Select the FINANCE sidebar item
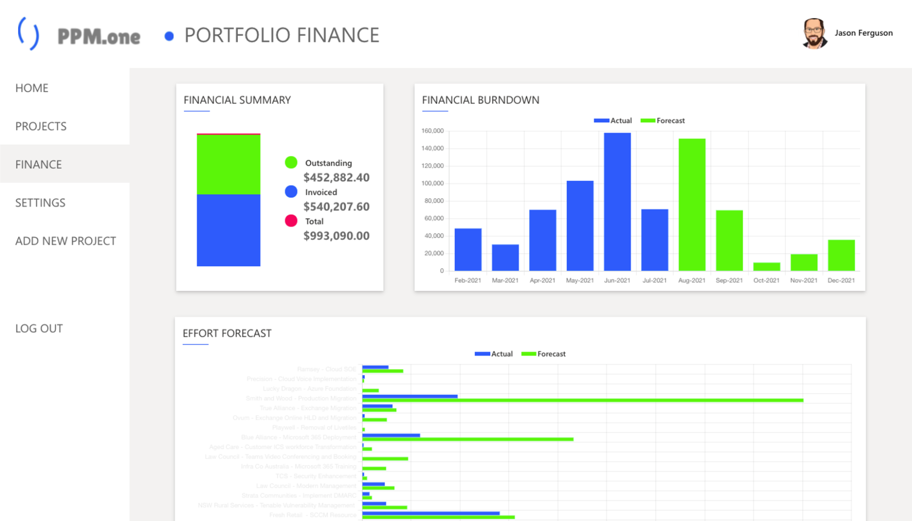 (x=38, y=164)
